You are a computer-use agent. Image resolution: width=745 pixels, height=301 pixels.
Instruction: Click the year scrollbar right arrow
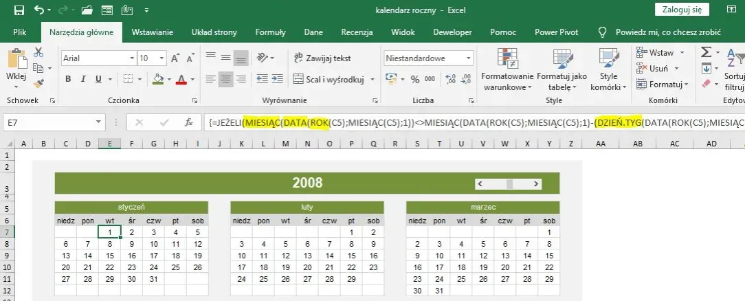coord(537,183)
